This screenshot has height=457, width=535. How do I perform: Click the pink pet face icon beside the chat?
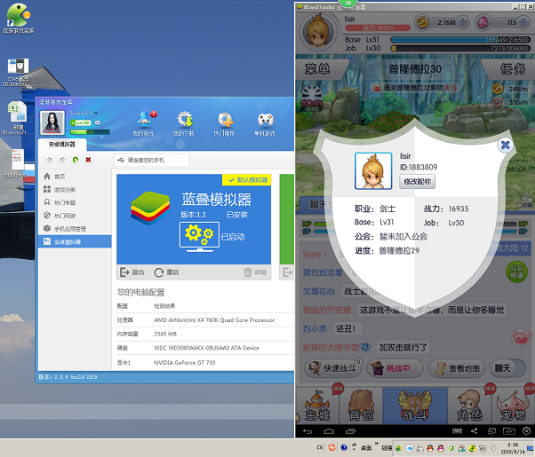pos(521,337)
